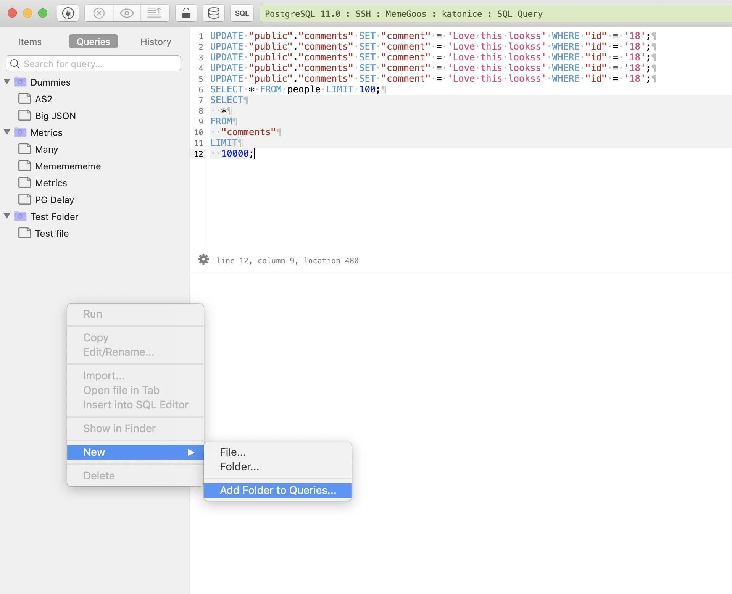Click the magnifier icon in search field
Viewport: 732px width, 594px height.
pos(15,64)
